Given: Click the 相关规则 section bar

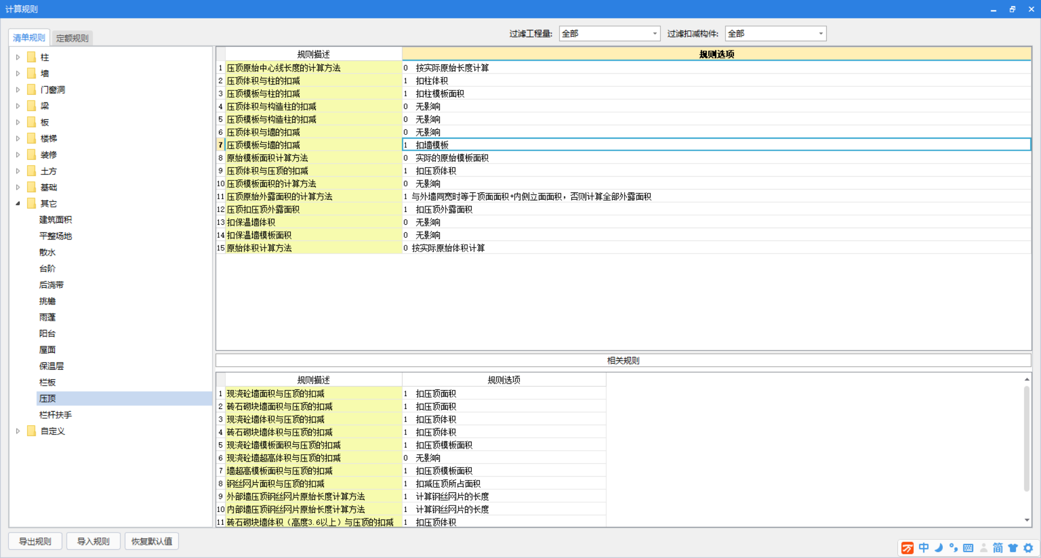Looking at the screenshot, I should coord(623,360).
